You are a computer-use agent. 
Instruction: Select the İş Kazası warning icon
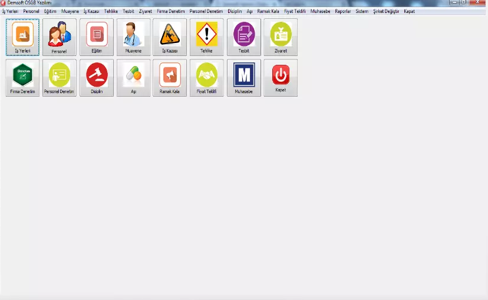tap(170, 37)
